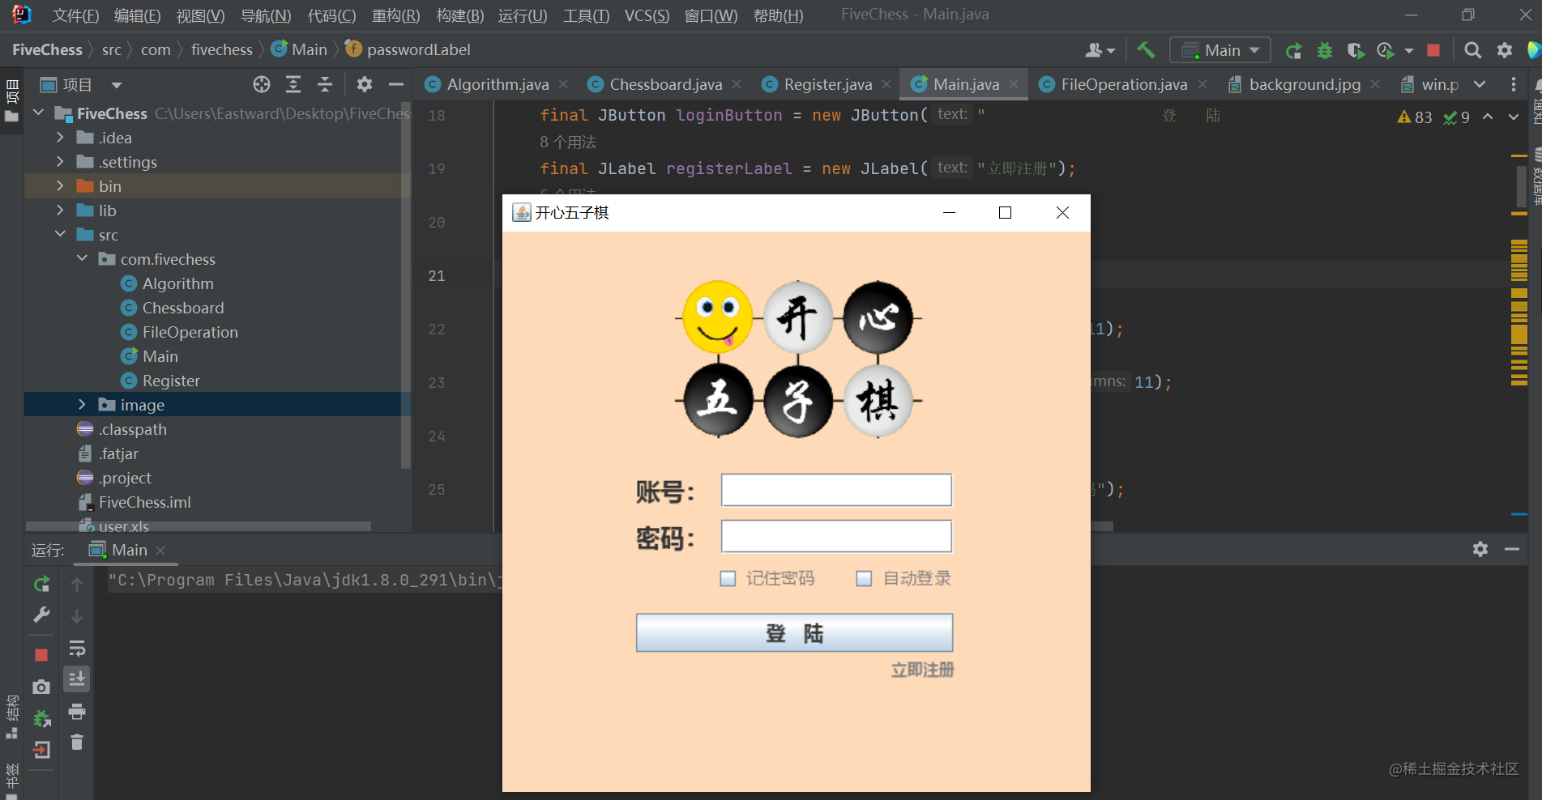This screenshot has width=1542, height=800.
Task: Check the 记住密码 checkbox
Action: (728, 578)
